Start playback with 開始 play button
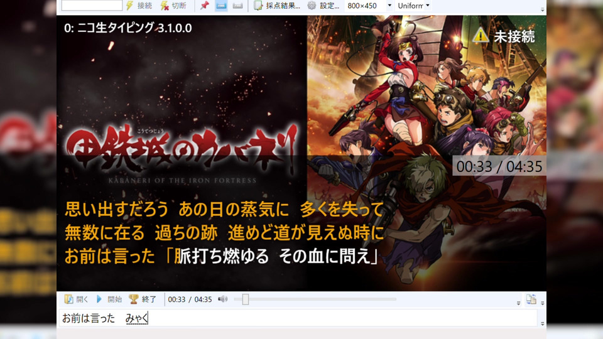 coord(109,299)
